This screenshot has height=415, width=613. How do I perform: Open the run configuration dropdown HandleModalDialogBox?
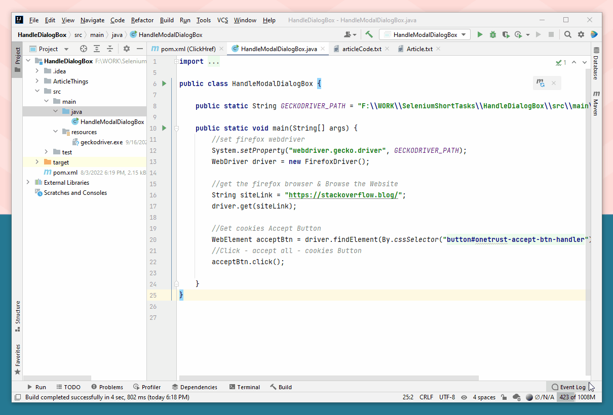pos(425,34)
